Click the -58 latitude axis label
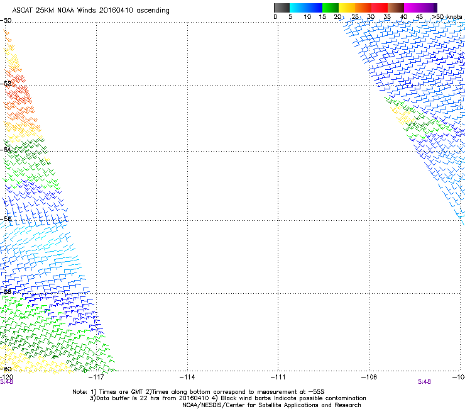The height and width of the screenshot is (409, 465). click(x=6, y=292)
